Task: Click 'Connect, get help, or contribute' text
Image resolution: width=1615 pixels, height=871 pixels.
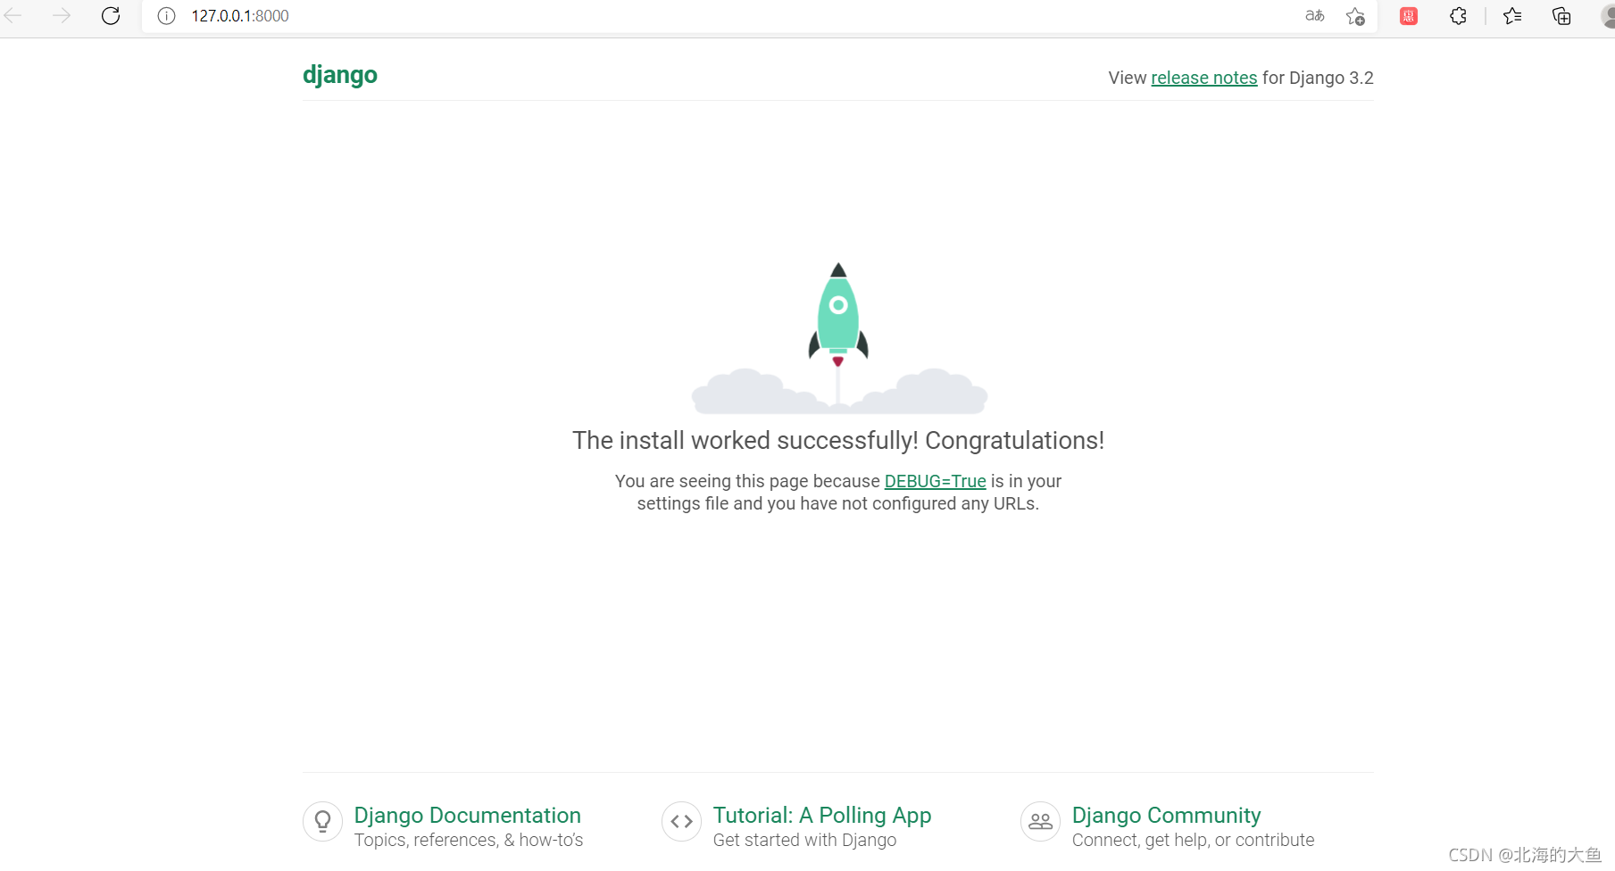Action: tap(1194, 840)
